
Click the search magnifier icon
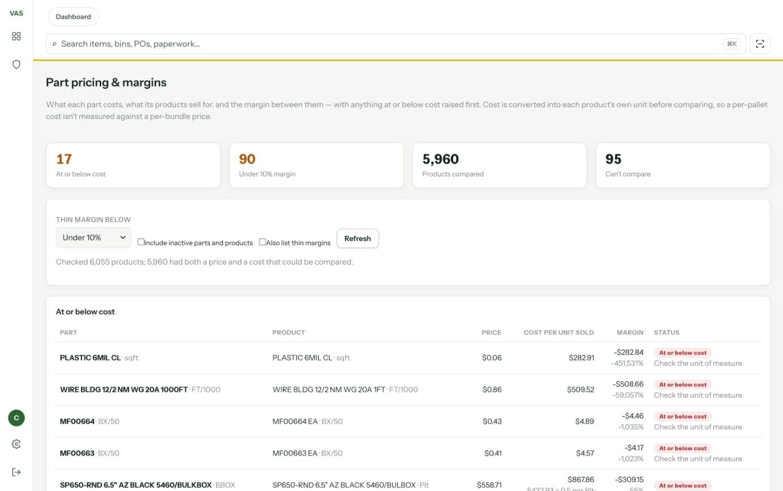point(54,44)
